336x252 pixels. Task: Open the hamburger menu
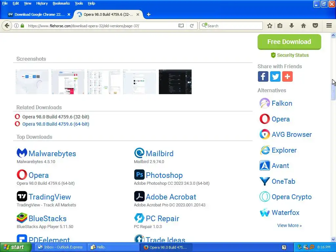tap(329, 26)
